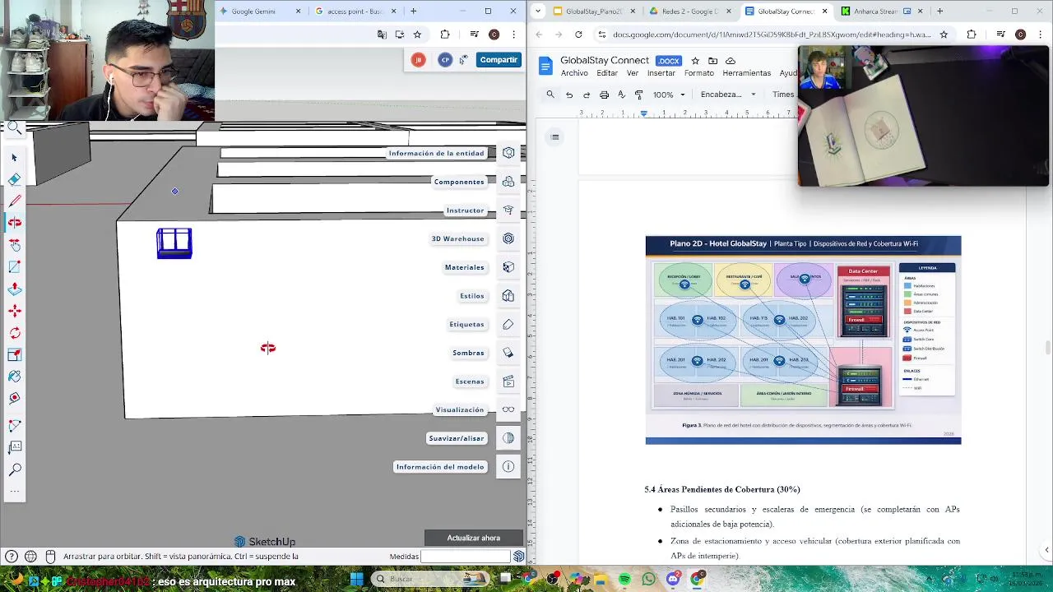Open the Materiales panel icon
1053x592 pixels.
pos(508,267)
